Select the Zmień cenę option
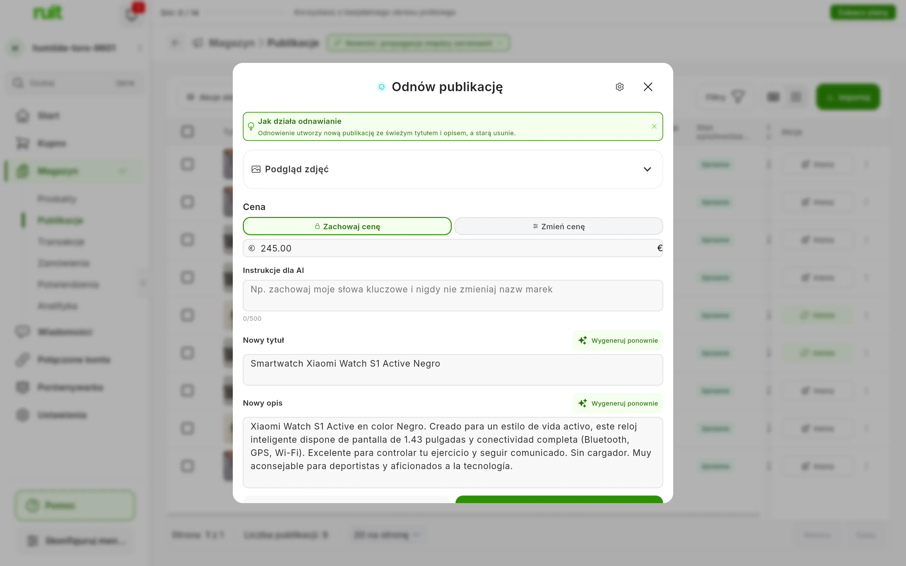 coord(558,226)
